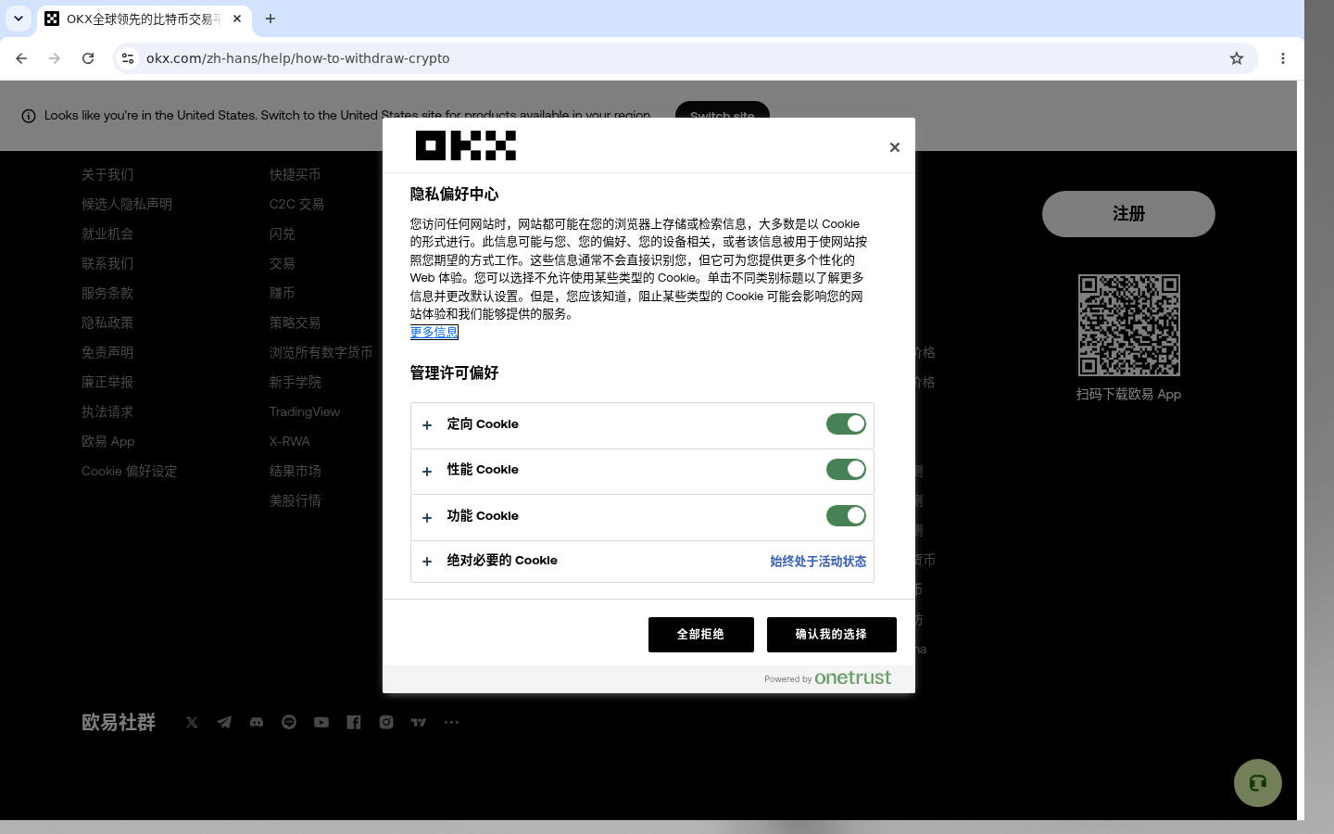Viewport: 1334px width, 834px height.
Task: View site information icon in address bar
Action: [128, 58]
